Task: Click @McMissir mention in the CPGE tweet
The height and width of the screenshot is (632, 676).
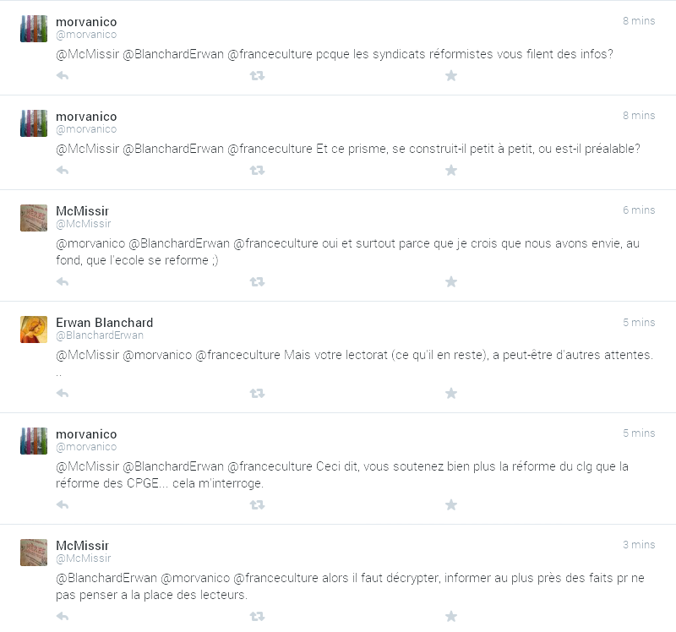Action: pos(88,466)
